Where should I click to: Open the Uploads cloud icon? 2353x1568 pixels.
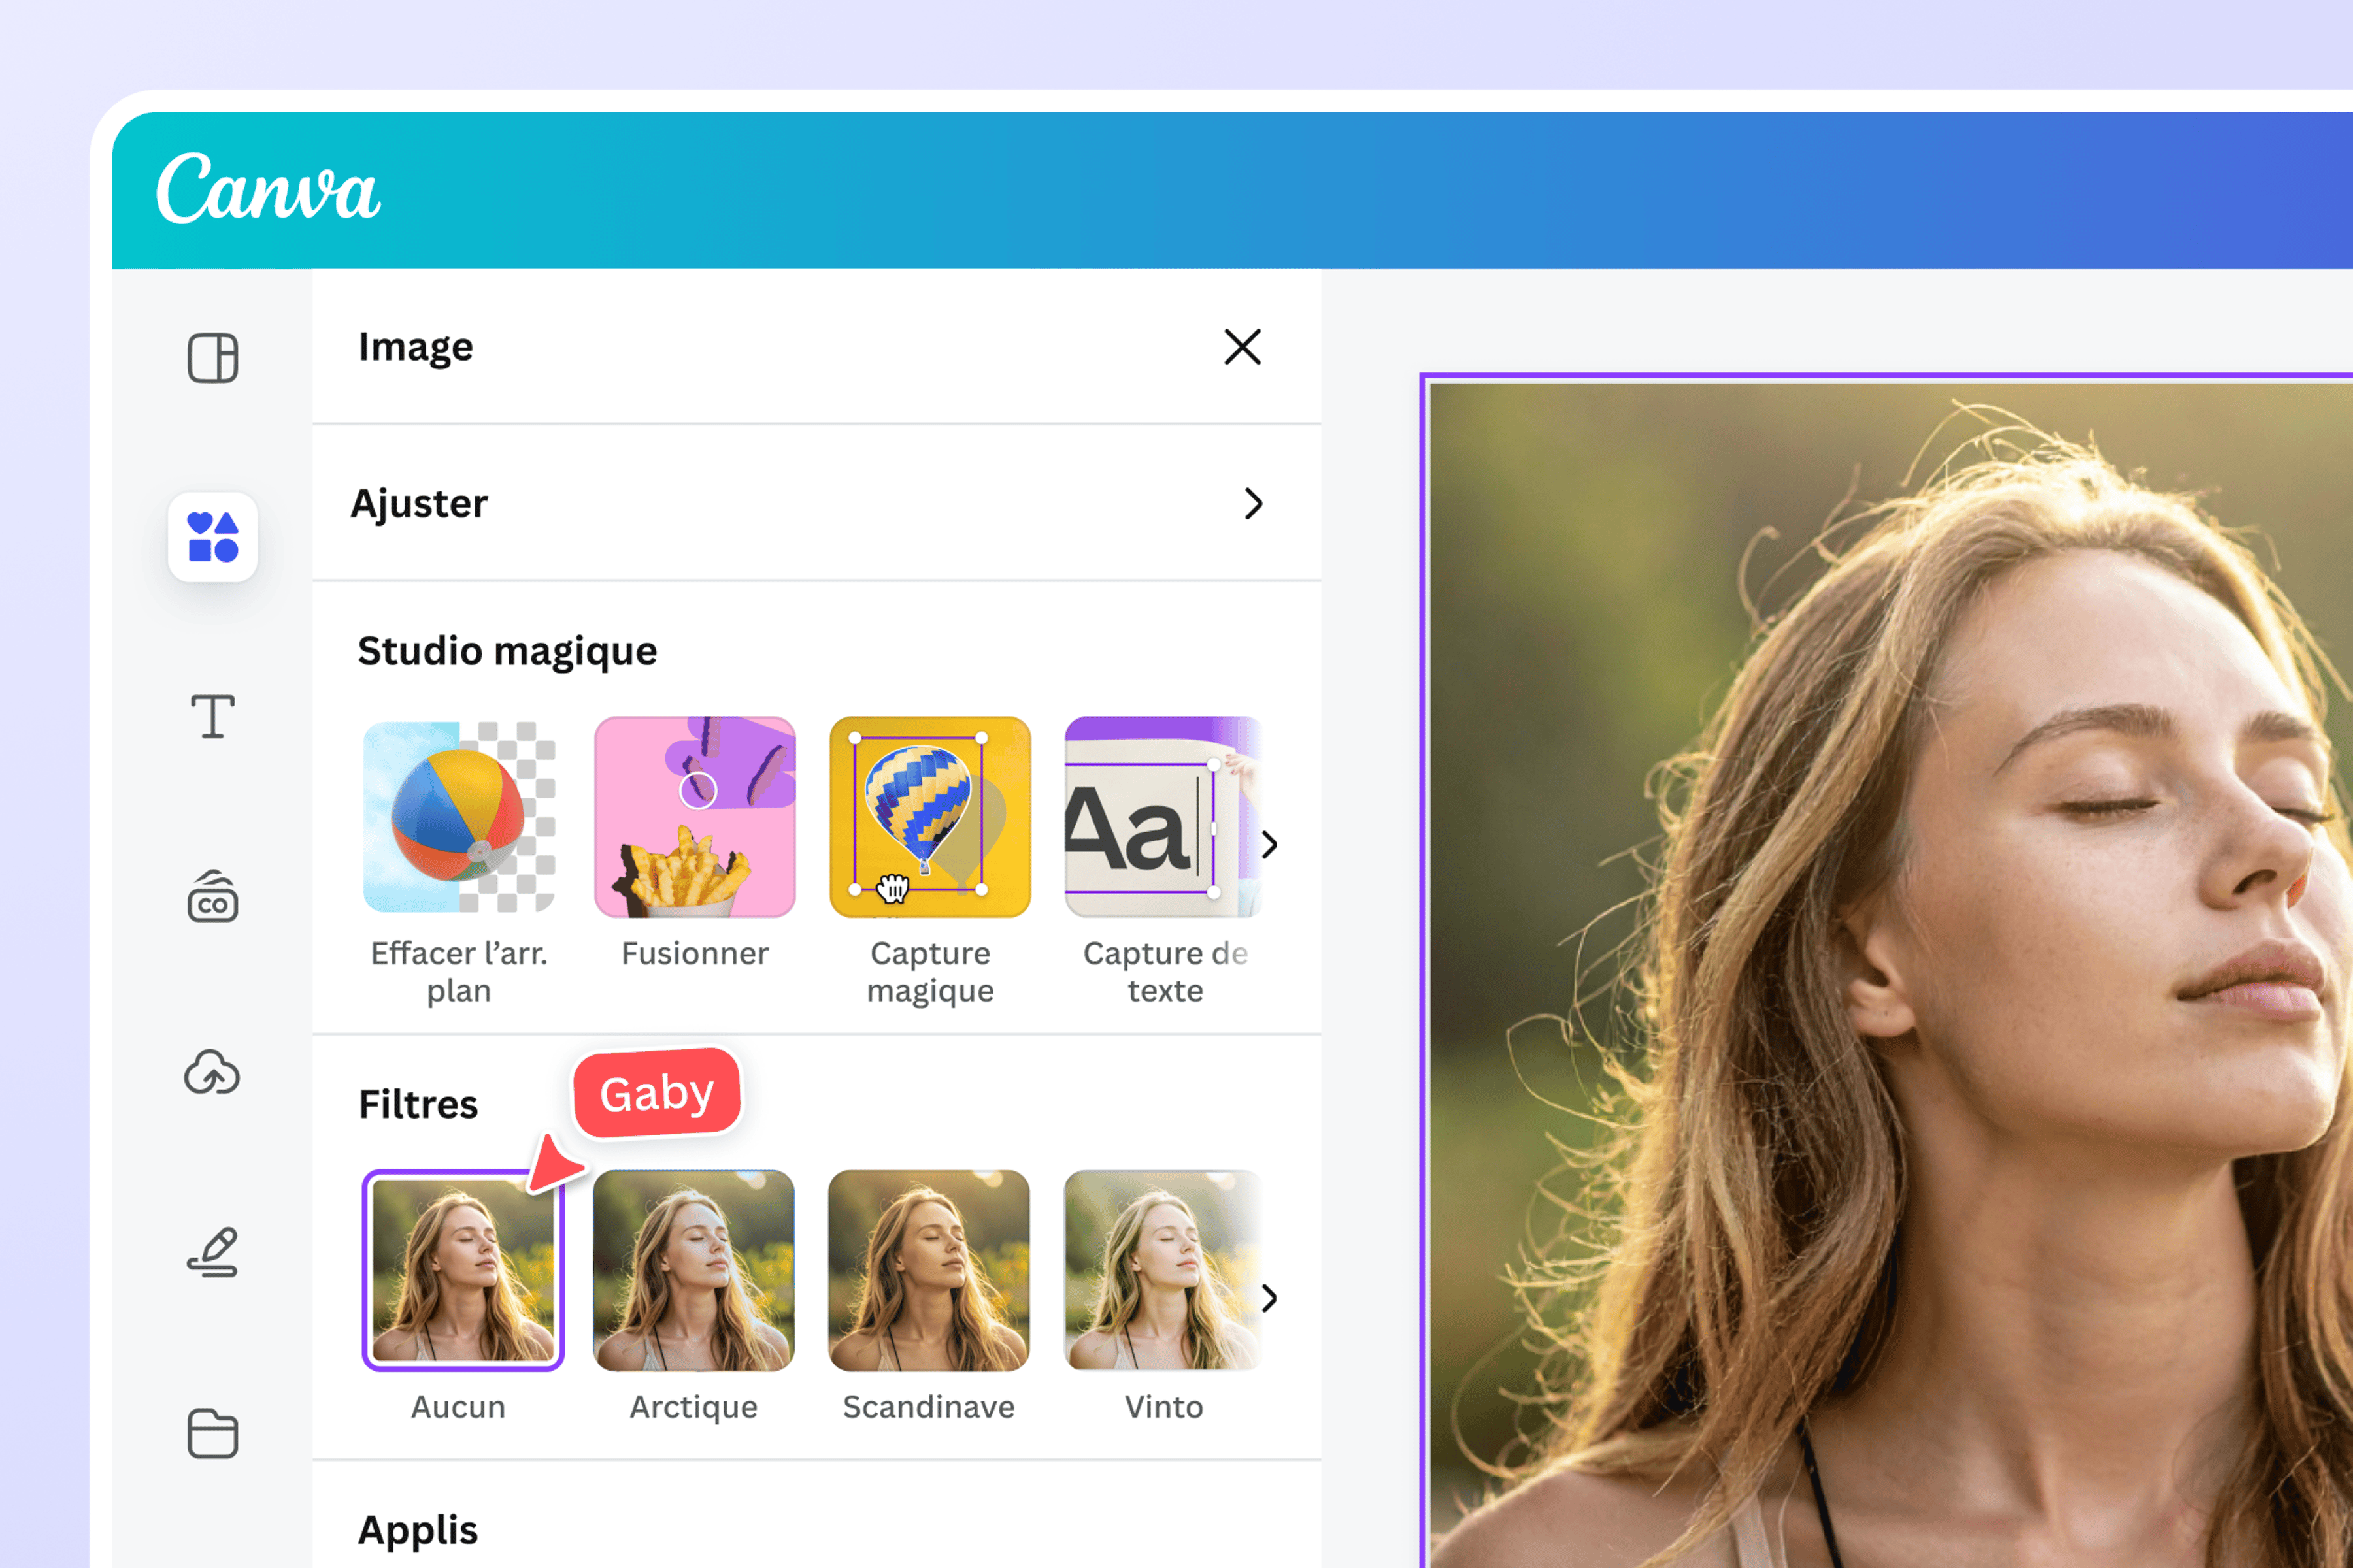[x=212, y=1073]
